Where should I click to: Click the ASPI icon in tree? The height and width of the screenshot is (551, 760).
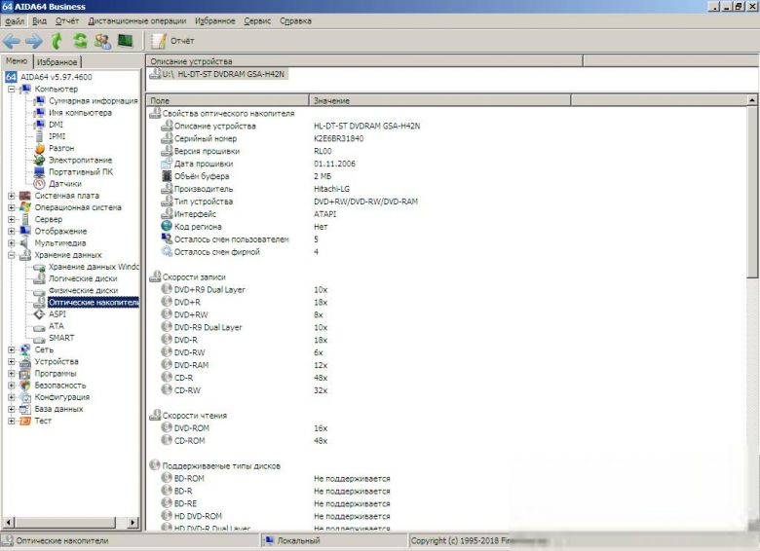coord(40,314)
